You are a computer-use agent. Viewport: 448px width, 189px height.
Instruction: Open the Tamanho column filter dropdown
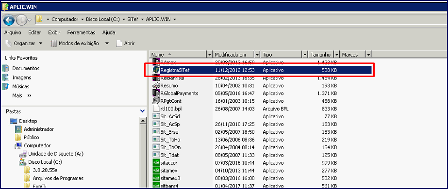(337, 54)
